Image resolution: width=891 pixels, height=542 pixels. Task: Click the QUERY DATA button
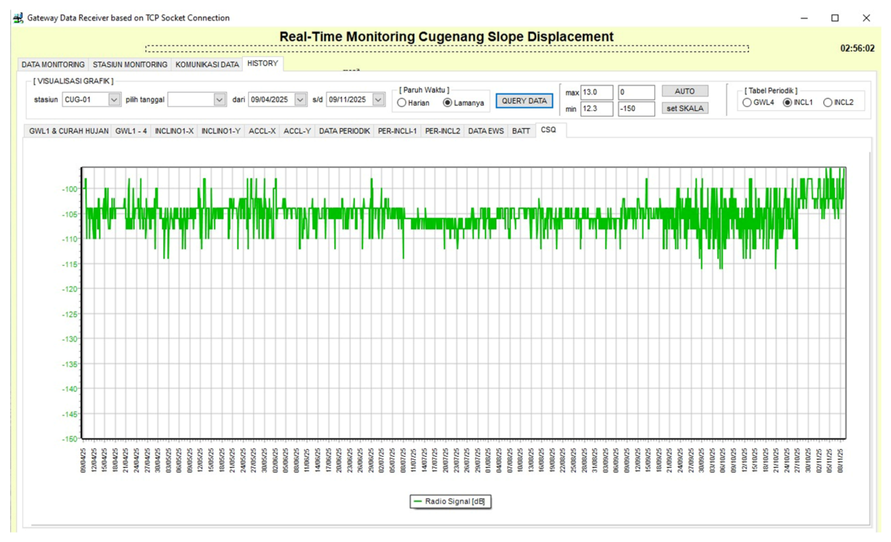(x=524, y=101)
